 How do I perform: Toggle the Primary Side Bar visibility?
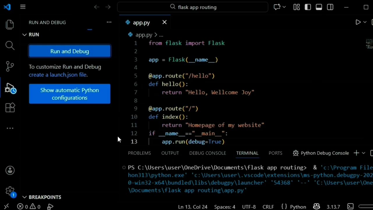308,7
